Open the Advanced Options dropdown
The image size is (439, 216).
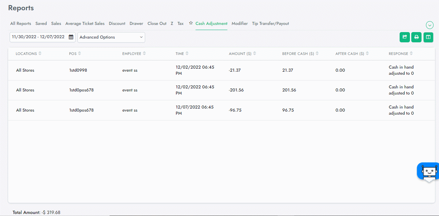tap(111, 37)
